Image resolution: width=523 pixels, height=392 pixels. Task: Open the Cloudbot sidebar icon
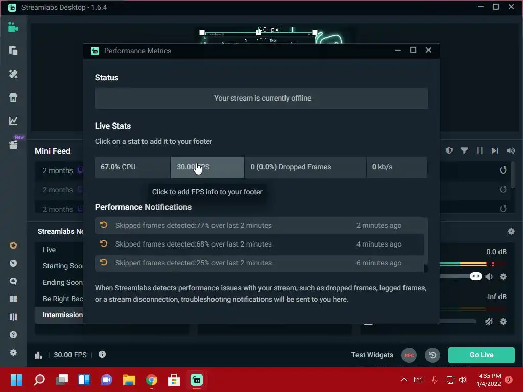click(13, 264)
